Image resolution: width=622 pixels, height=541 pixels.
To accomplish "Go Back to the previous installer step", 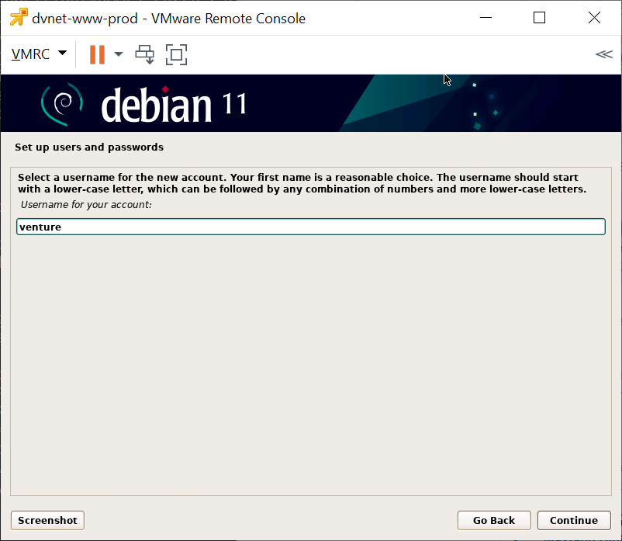I will click(493, 520).
